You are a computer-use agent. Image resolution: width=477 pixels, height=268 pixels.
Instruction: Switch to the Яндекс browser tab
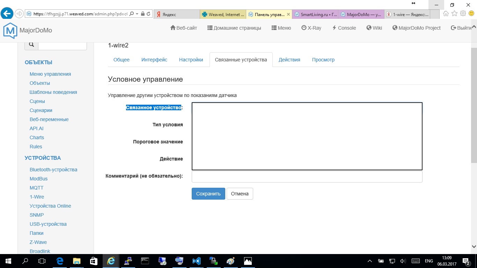[177, 14]
